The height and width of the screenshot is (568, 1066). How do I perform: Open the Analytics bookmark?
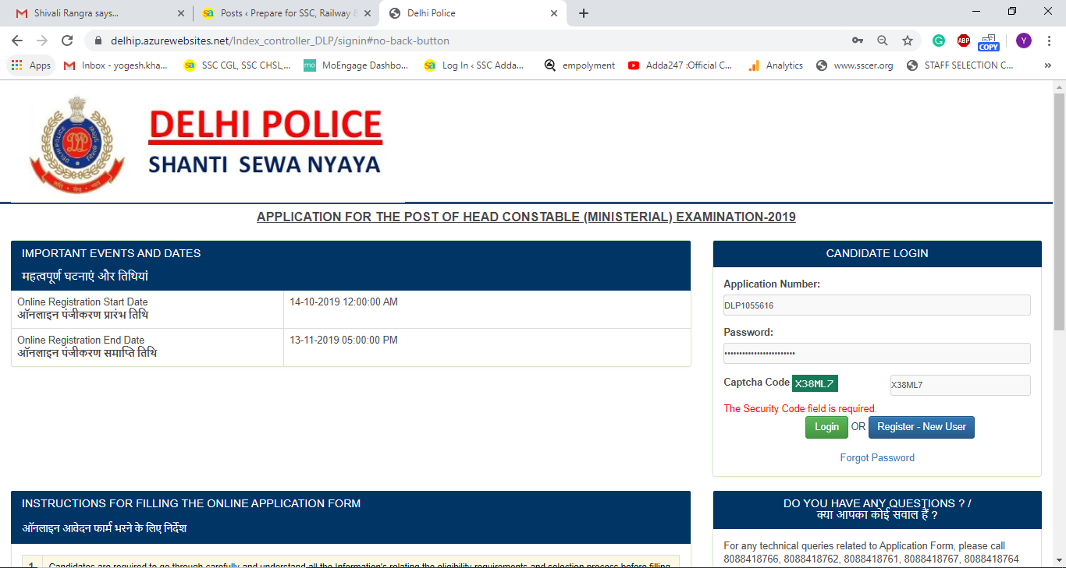(776, 65)
